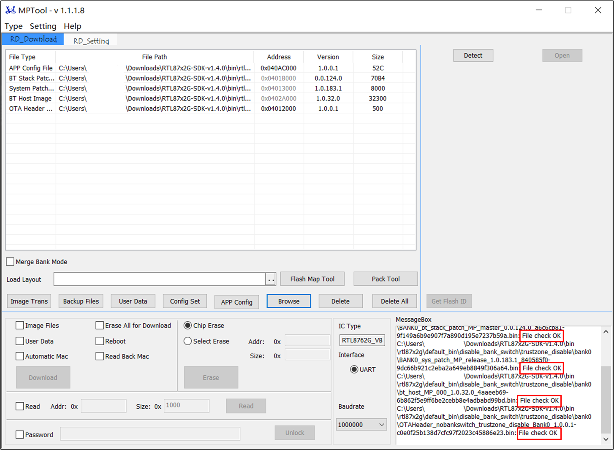Choose the Chip Erase radio option
The width and height of the screenshot is (614, 450).
point(188,325)
